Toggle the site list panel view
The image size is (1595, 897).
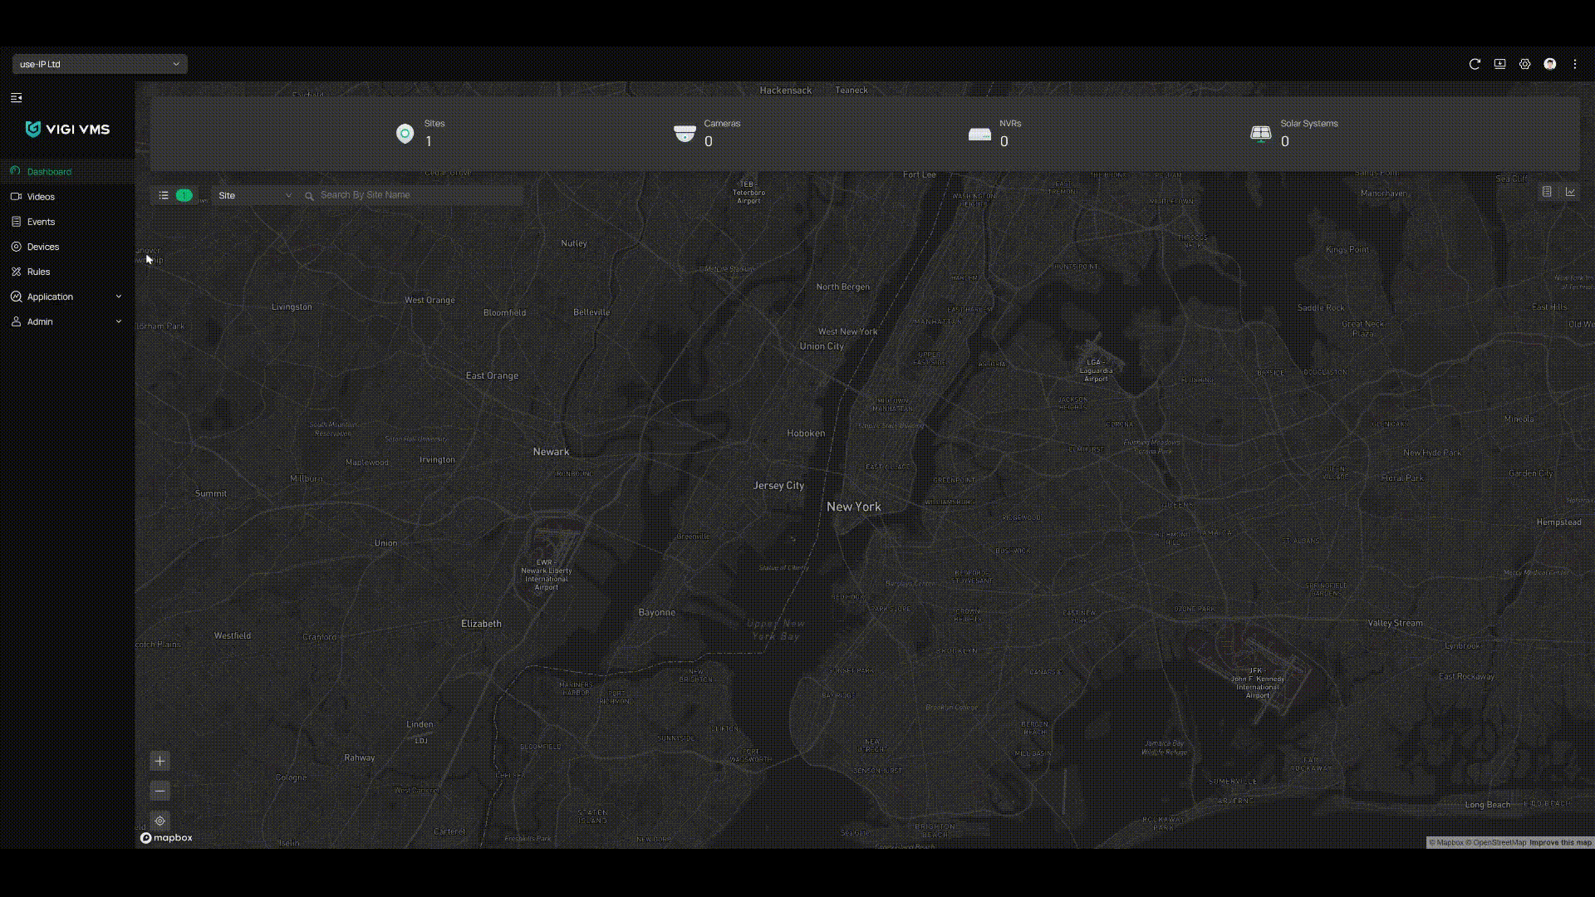[164, 195]
